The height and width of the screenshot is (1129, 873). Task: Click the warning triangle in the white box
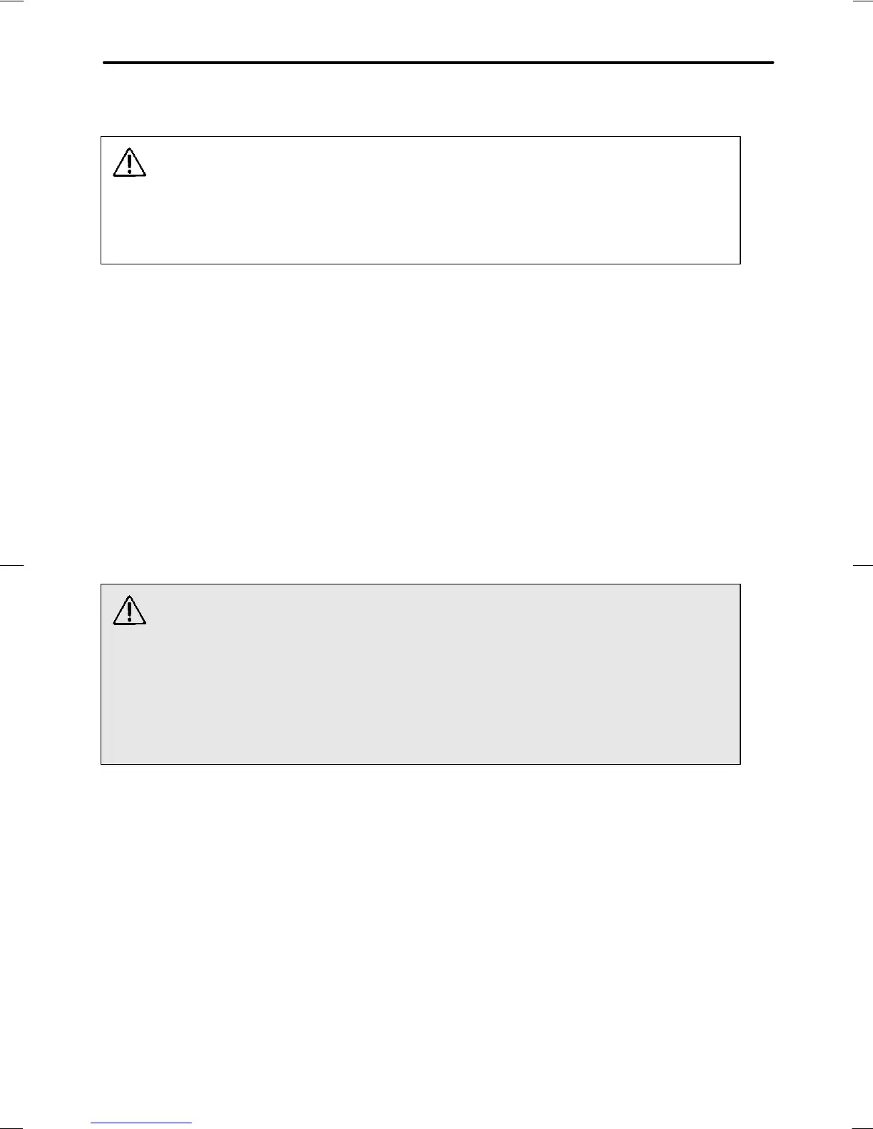point(129,163)
